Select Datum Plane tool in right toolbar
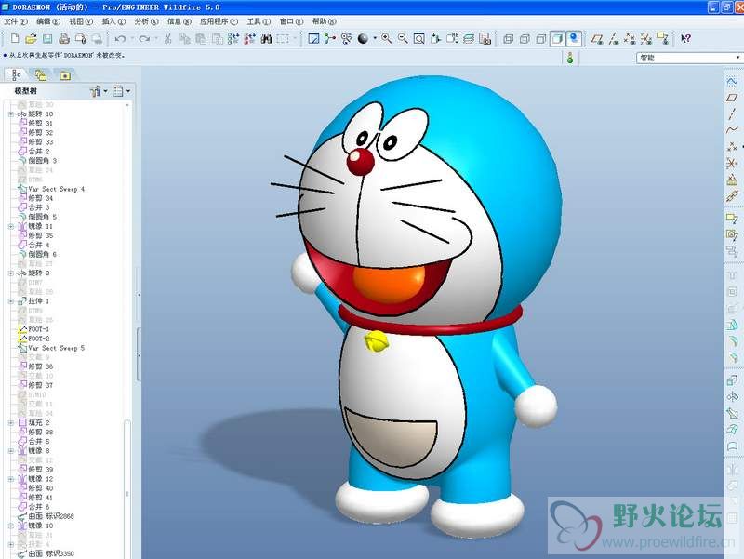This screenshot has width=744, height=559. [x=732, y=98]
